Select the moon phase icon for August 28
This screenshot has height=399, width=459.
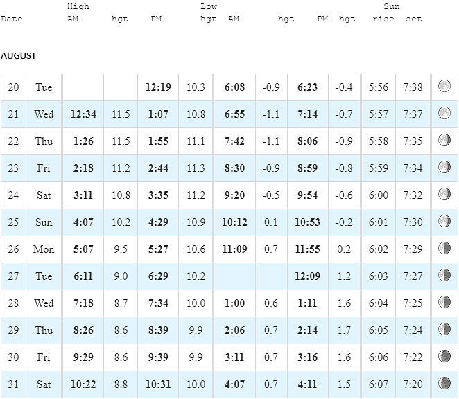(444, 303)
